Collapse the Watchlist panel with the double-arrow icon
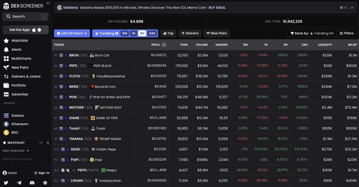Screen dimensions: 359x187 pyautogui.click(x=48, y=143)
